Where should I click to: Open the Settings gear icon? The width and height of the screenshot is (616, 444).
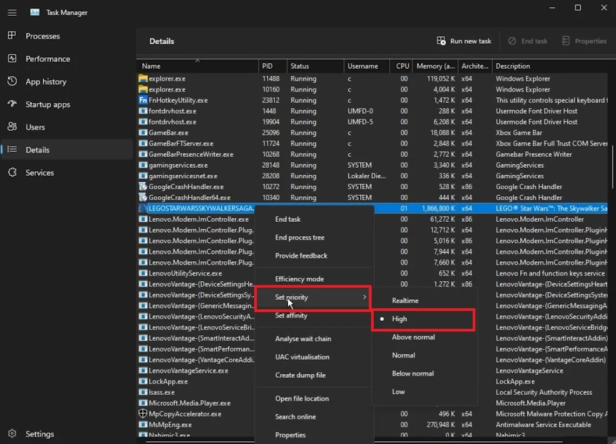(x=12, y=434)
